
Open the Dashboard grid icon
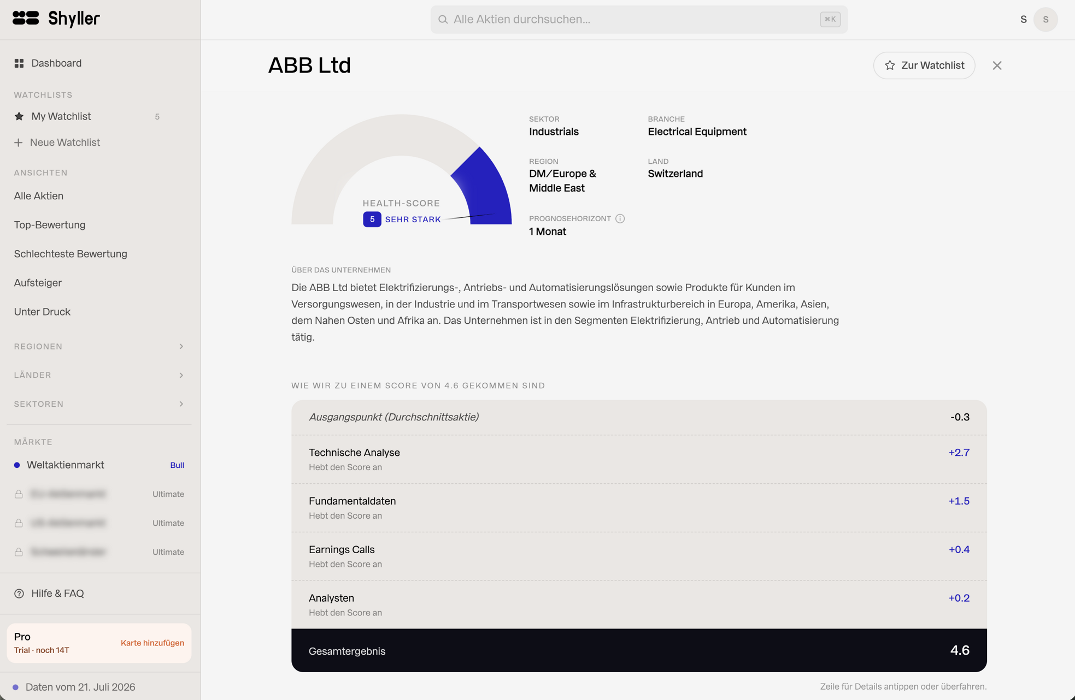click(x=19, y=63)
